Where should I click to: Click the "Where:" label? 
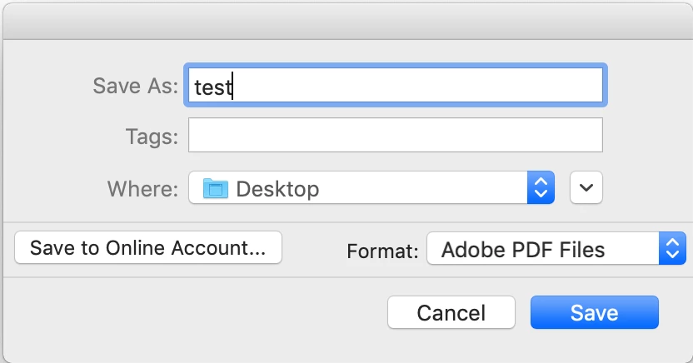142,189
